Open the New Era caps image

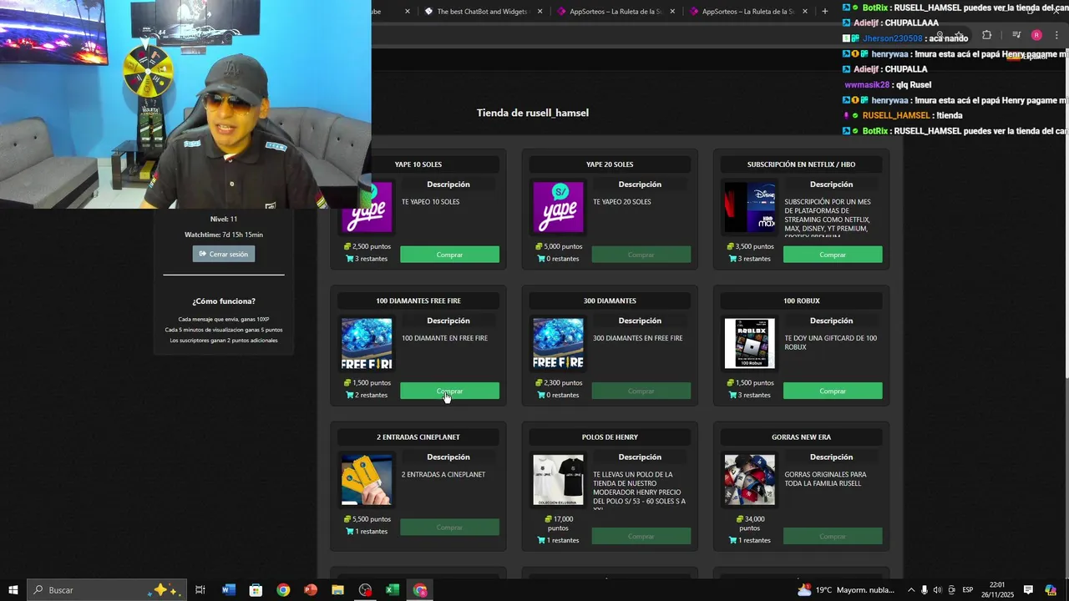coord(750,480)
